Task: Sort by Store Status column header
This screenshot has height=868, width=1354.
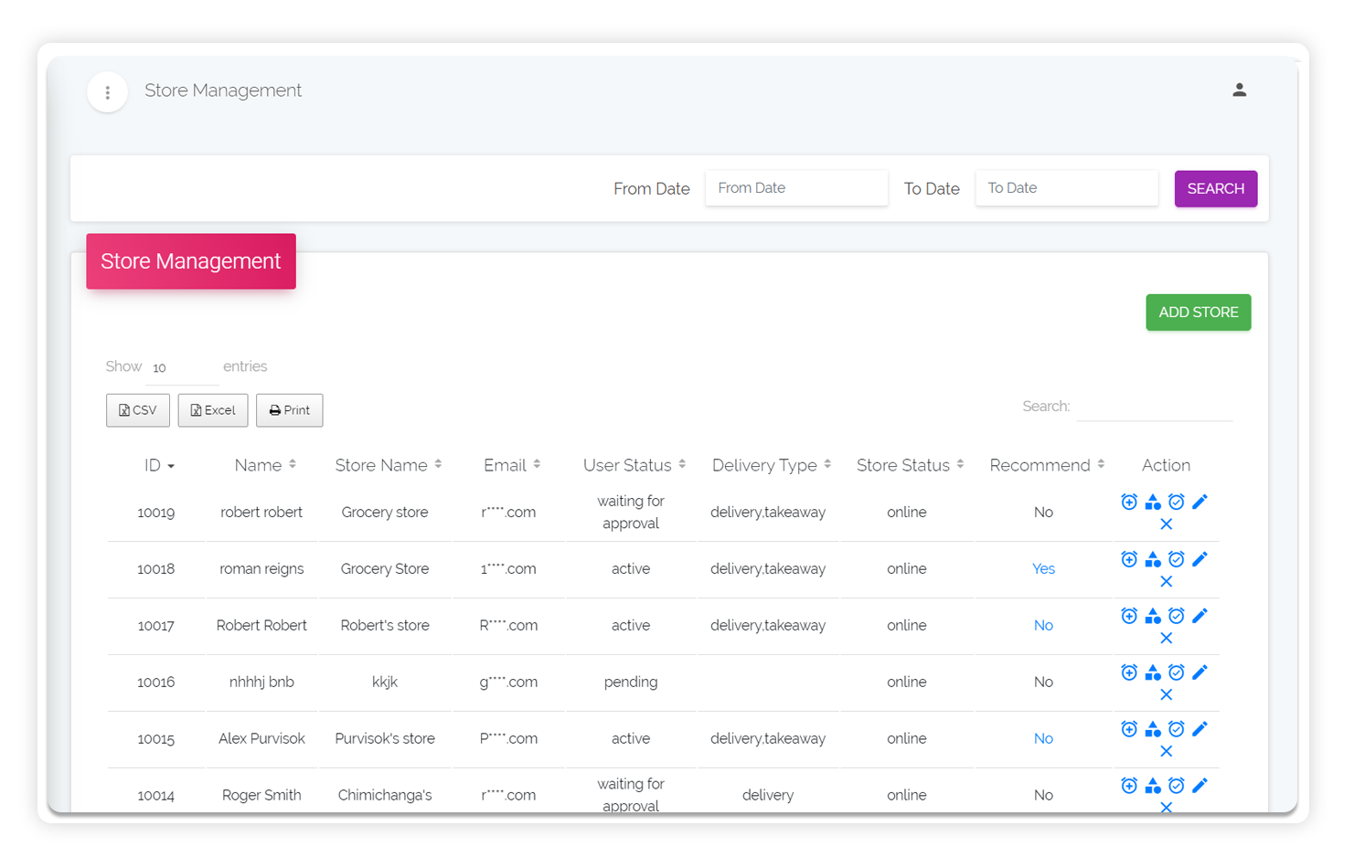Action: 911,466
